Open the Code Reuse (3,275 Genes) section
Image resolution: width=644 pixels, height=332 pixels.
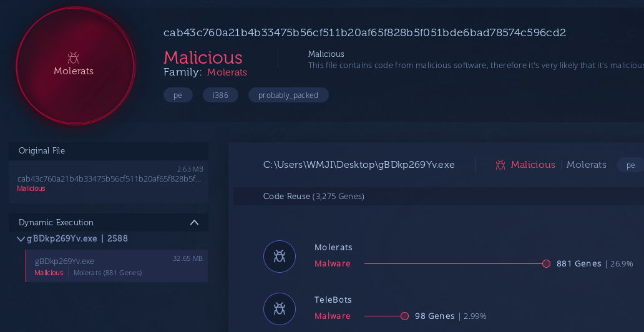[x=439, y=197]
